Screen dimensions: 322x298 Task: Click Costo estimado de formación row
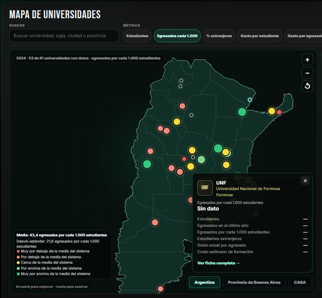tap(252, 252)
